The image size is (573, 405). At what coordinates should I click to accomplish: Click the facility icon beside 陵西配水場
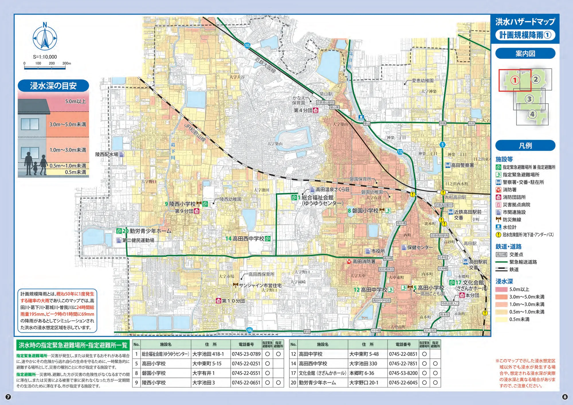coord(121,155)
